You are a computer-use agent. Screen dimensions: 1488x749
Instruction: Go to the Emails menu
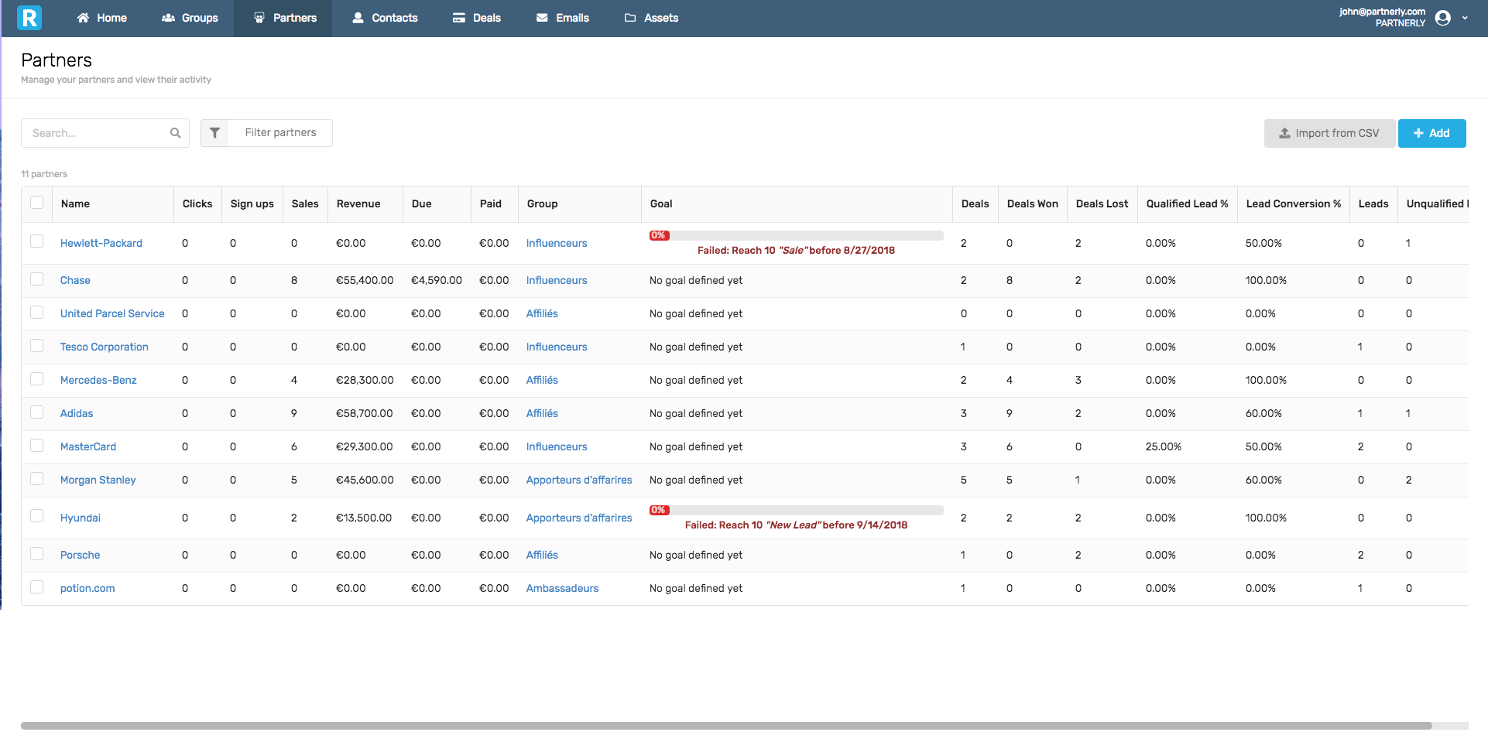(x=563, y=18)
